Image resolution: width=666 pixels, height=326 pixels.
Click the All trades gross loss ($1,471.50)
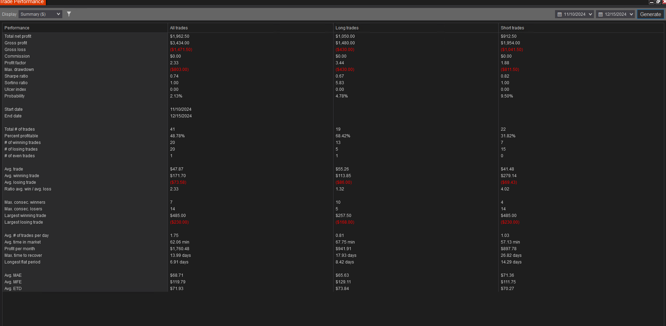181,50
